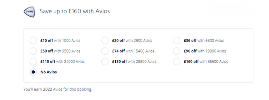Click the selected No Avios radio button
Viewport: 269px width, 100px height.
point(33,72)
